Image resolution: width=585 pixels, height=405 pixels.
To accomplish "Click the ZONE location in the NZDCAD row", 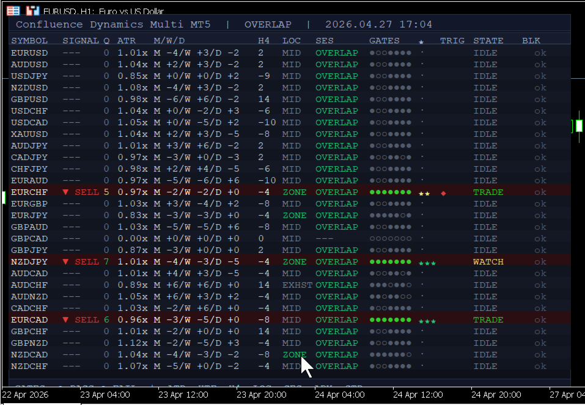I will [295, 355].
